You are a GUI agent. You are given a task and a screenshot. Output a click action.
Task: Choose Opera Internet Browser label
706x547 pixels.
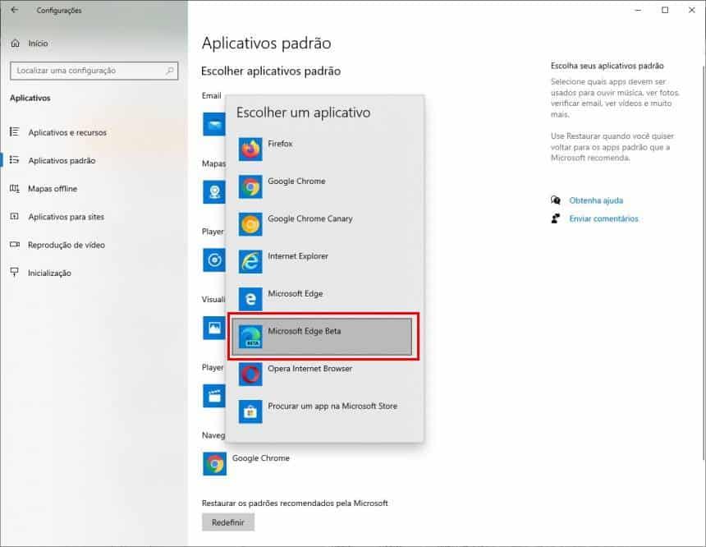(x=309, y=369)
